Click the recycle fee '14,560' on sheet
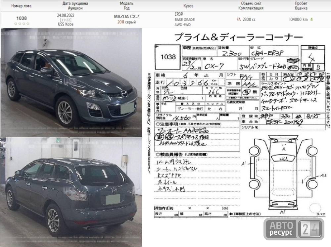The height and width of the screenshot is (247, 331). 181,118
